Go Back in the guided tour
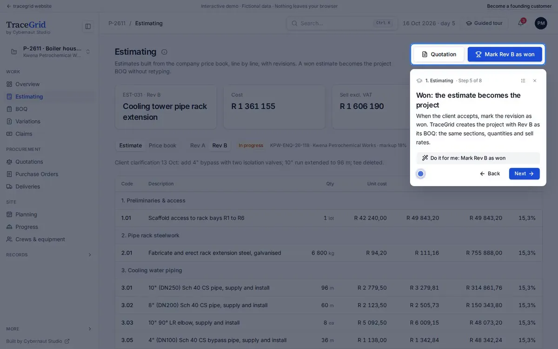Screen dimensions: 558x349 pyautogui.click(x=490, y=174)
